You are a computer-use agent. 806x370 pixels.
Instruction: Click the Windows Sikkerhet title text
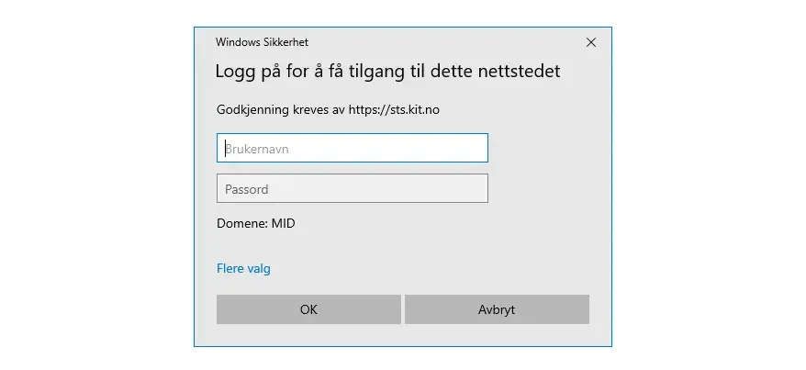pyautogui.click(x=262, y=42)
